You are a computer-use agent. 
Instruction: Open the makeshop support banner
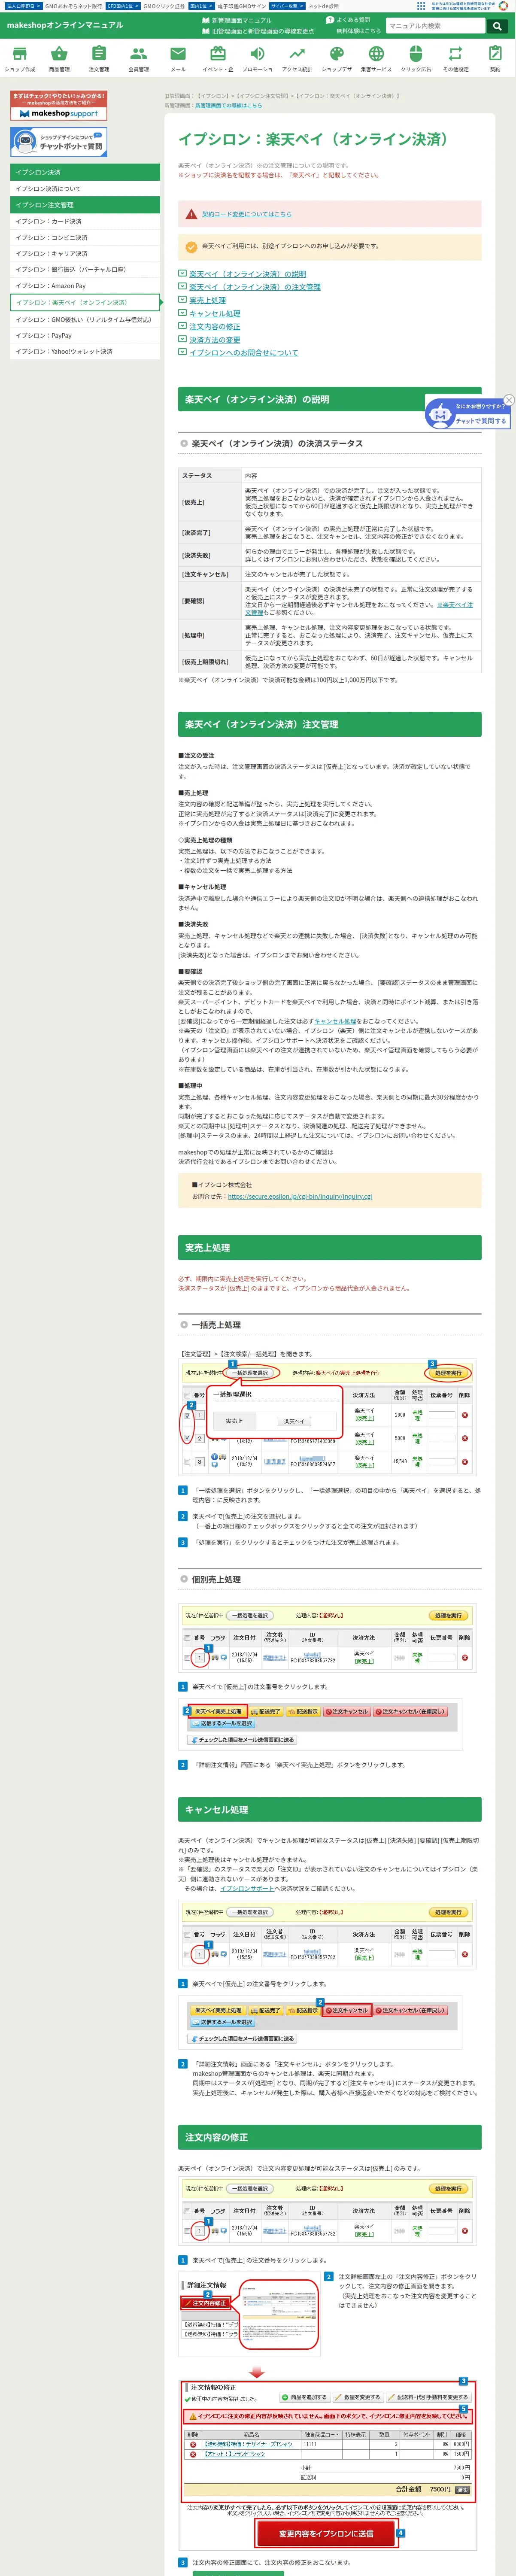[x=58, y=106]
